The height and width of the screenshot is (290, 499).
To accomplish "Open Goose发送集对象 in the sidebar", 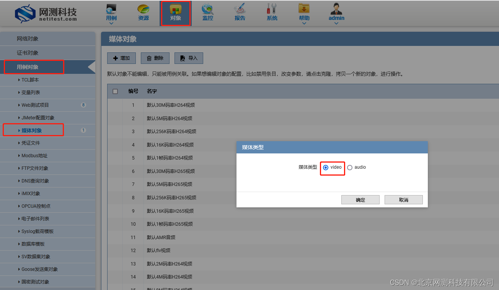I will (x=47, y=269).
